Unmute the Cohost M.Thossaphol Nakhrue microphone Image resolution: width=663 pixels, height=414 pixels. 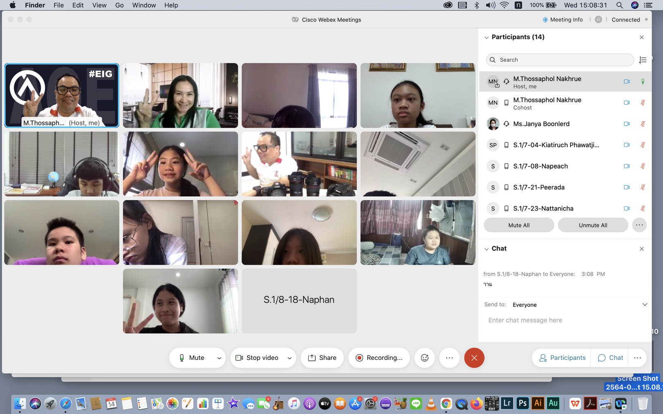643,103
